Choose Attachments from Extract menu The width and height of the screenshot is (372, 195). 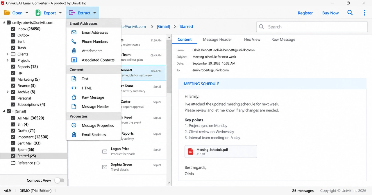[94, 51]
